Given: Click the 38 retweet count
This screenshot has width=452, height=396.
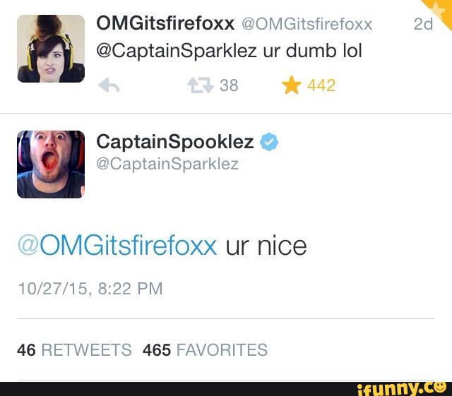Looking at the screenshot, I should (229, 85).
